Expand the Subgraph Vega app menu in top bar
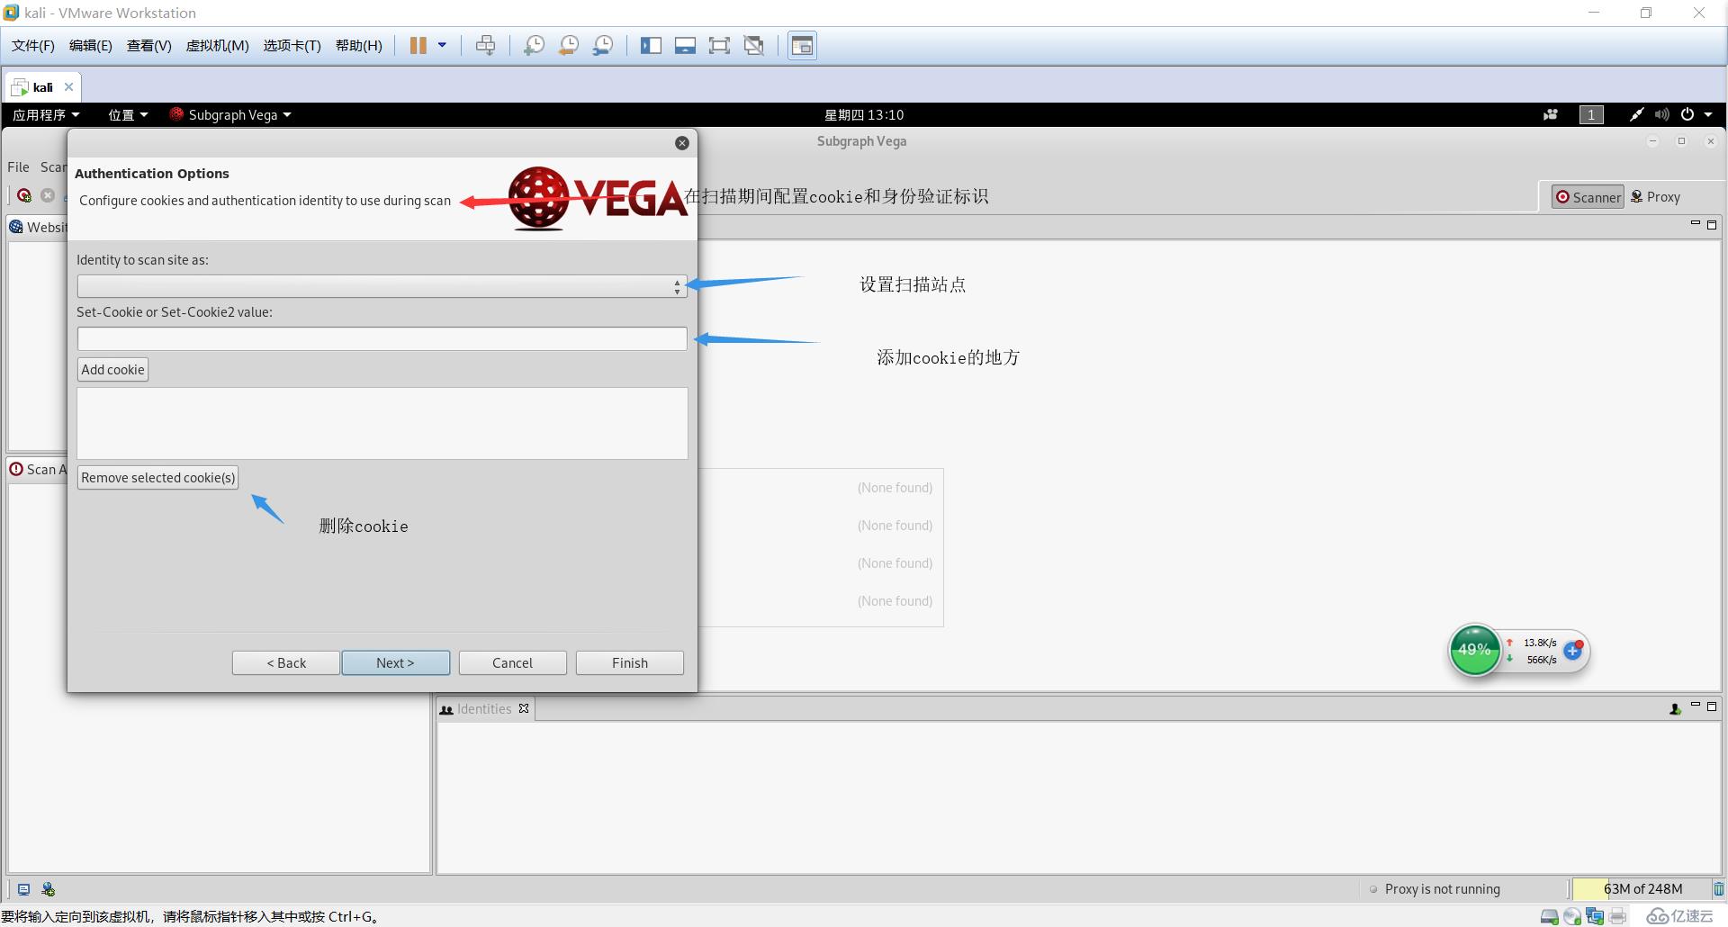 point(231,115)
